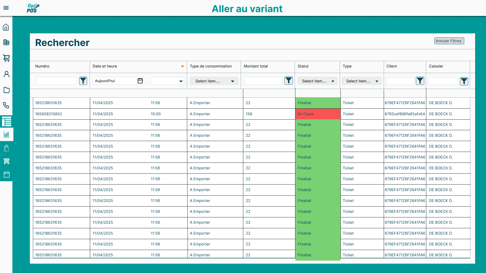Open the Statut select dropdown
This screenshot has width=486, height=273.
(x=317, y=81)
